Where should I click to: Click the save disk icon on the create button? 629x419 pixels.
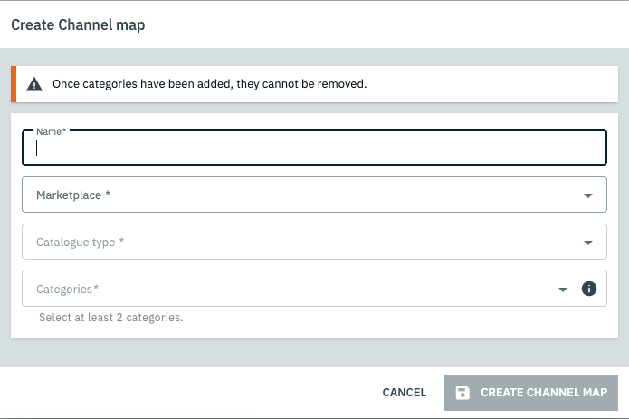click(x=462, y=393)
